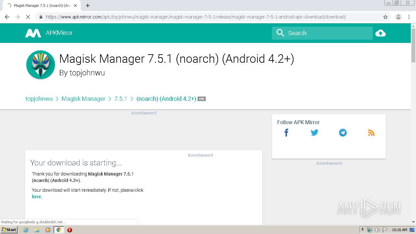This screenshot has width=416, height=234.
Task: Click the red Opera taskbar icon
Action: pos(70,230)
